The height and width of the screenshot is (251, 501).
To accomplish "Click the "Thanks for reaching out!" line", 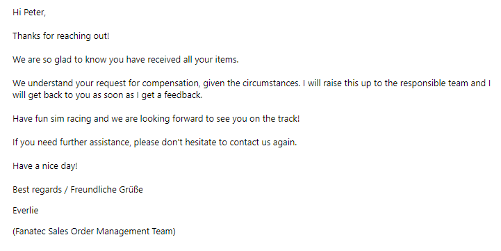I will click(60, 36).
